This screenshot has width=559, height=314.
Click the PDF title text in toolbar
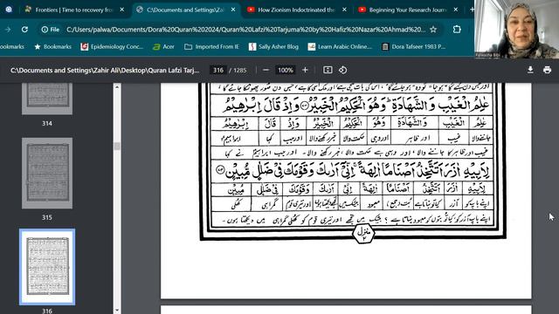pos(105,70)
